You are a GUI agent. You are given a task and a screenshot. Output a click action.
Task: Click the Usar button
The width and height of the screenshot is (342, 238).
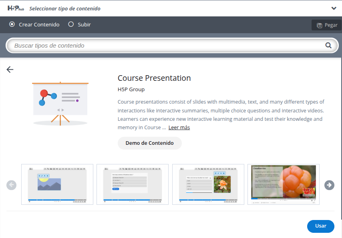pyautogui.click(x=321, y=226)
